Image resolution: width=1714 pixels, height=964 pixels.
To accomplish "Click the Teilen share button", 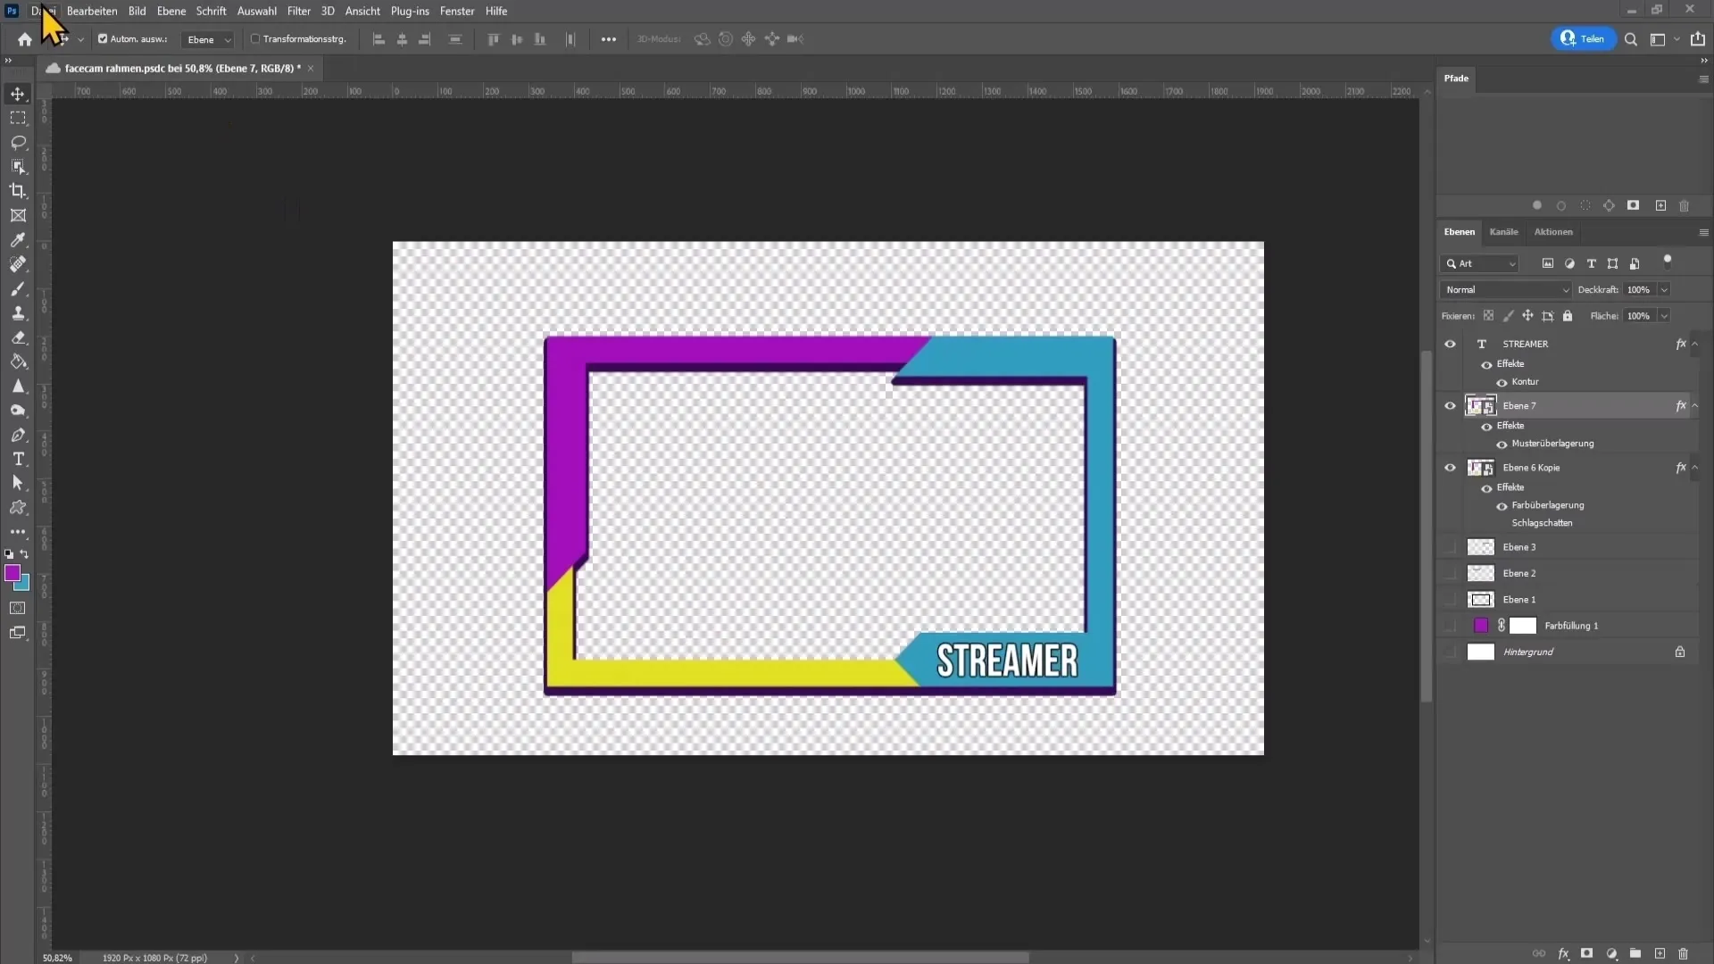I will (x=1583, y=39).
